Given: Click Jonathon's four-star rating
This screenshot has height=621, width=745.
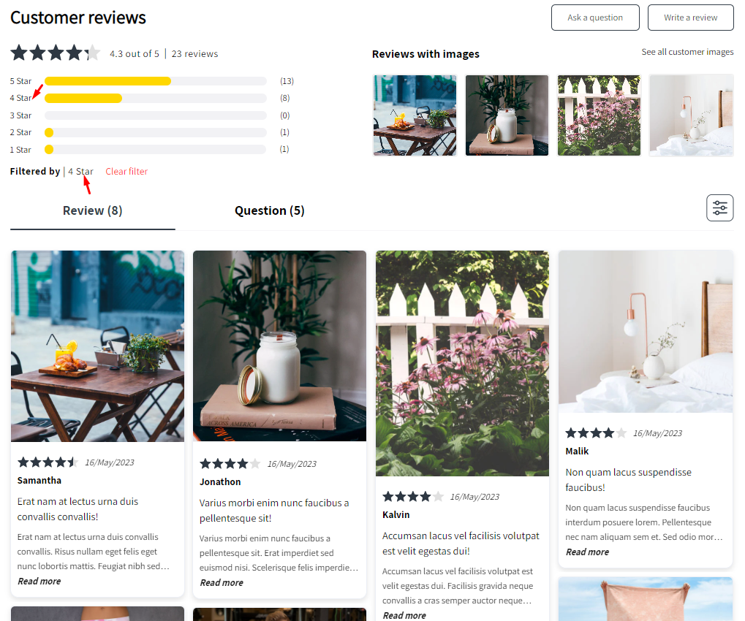Looking at the screenshot, I should click(x=230, y=463).
